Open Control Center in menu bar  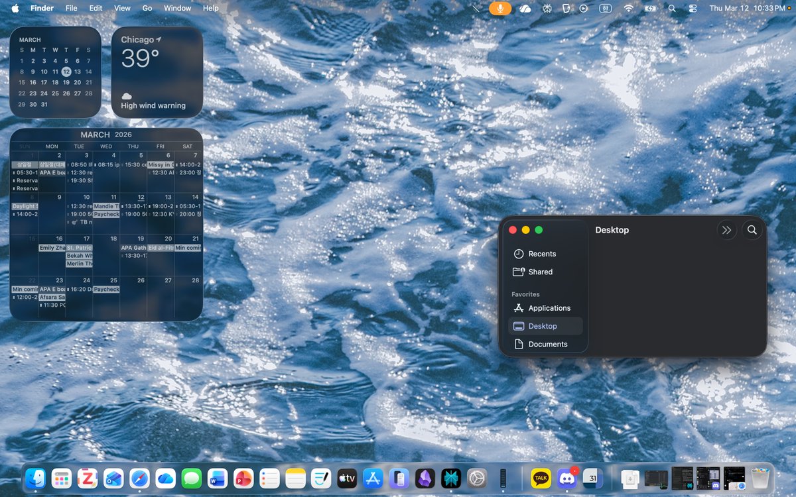tap(693, 8)
